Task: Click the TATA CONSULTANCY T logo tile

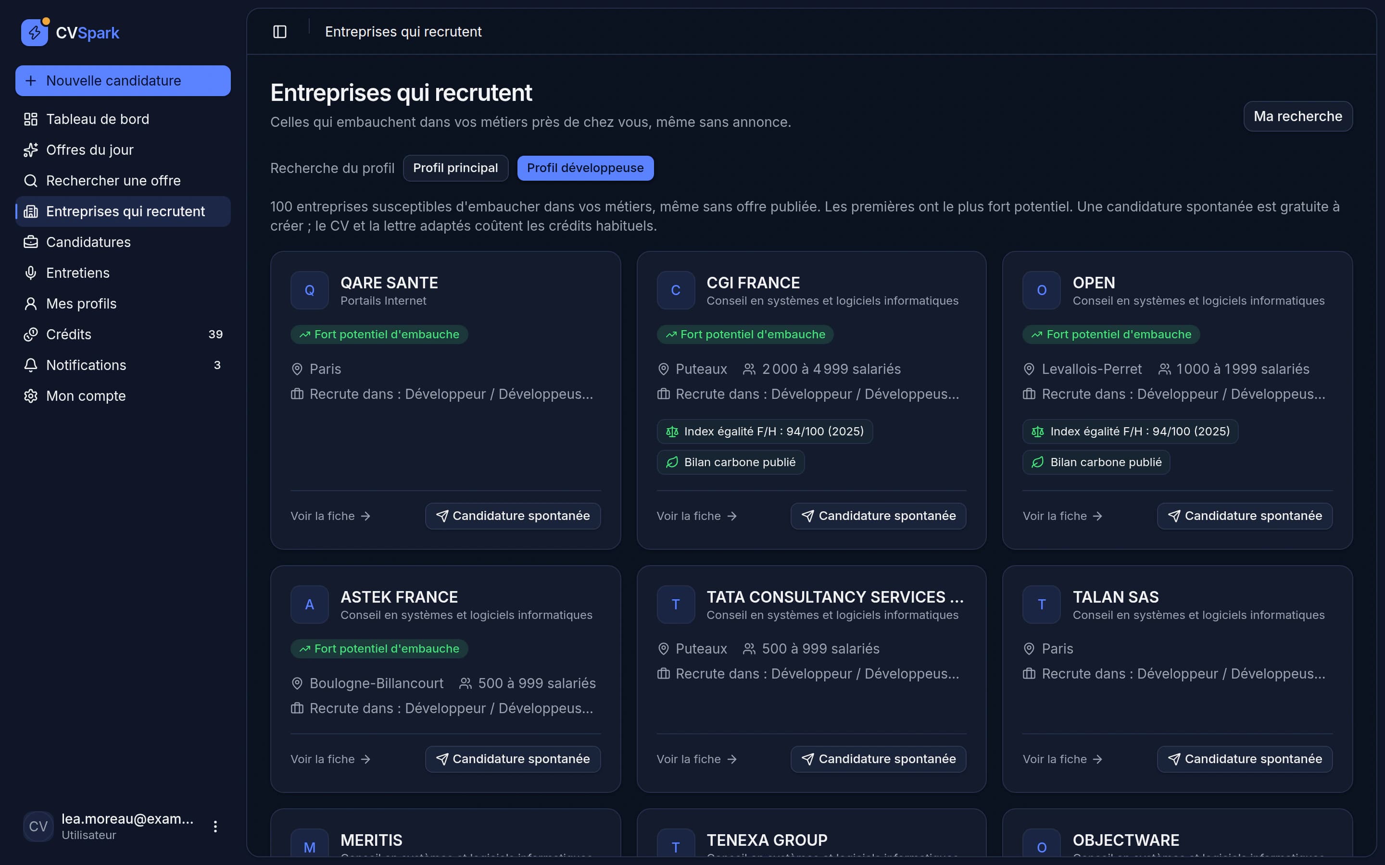Action: point(675,604)
